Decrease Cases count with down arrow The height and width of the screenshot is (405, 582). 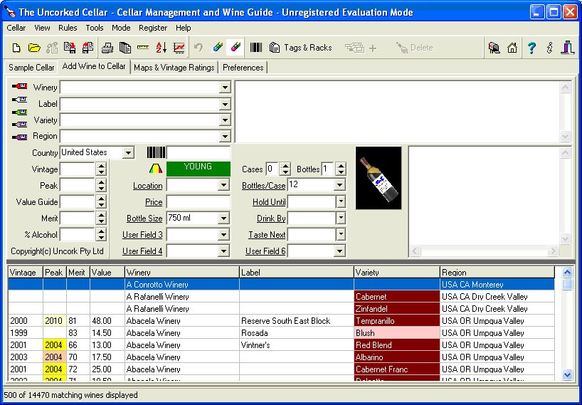[285, 172]
